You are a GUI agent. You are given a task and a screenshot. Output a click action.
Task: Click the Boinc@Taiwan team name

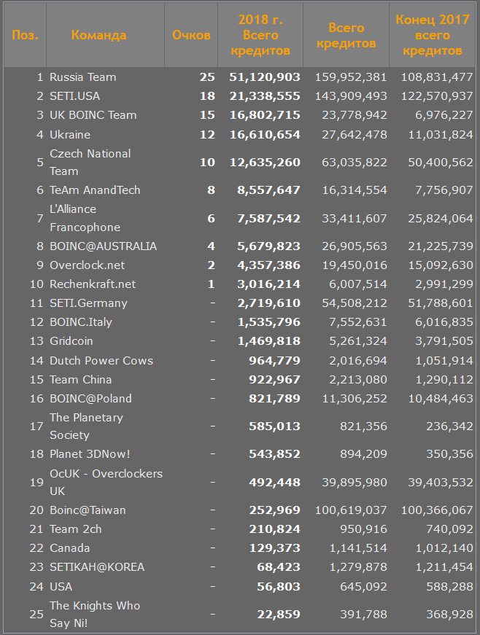[x=88, y=510]
